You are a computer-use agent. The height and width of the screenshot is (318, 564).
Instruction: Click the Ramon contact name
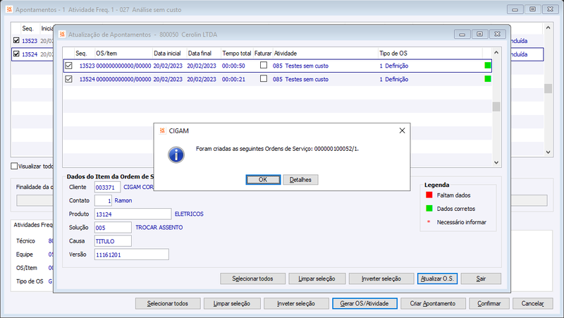pos(123,200)
